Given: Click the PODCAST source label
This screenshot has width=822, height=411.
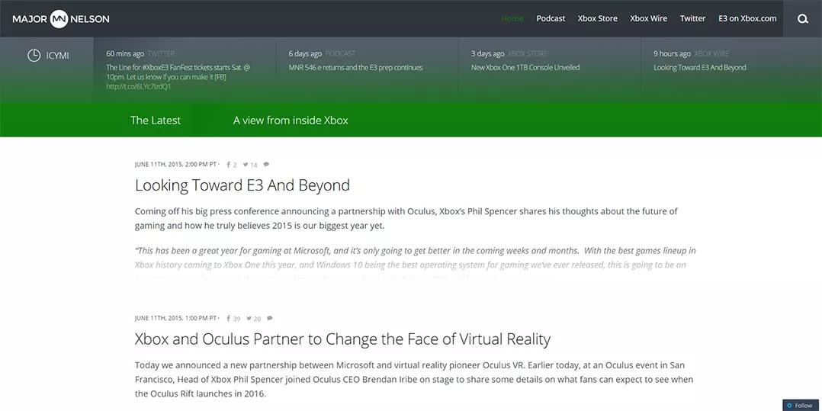Looking at the screenshot, I should pyautogui.click(x=340, y=53).
